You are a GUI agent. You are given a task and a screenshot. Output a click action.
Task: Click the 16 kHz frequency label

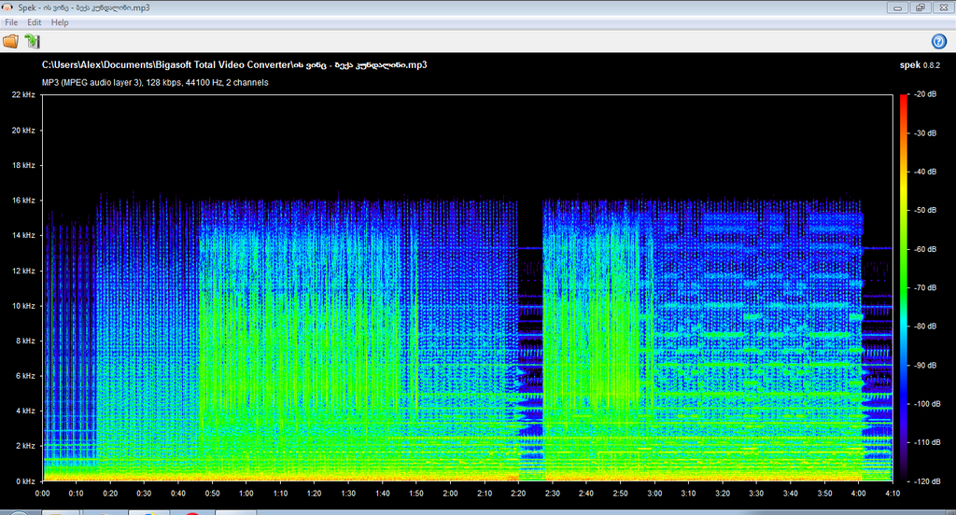coord(23,200)
